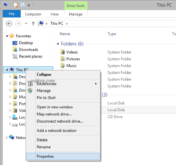Sort by the Name column header
Image resolution: width=176 pixels, height=165 pixels.
pyautogui.click(x=65, y=34)
